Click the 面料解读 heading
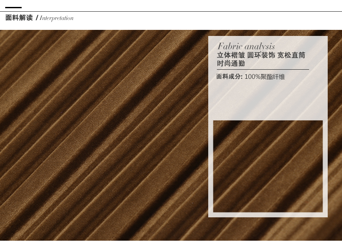The width and height of the screenshot is (342, 242). coord(19,18)
